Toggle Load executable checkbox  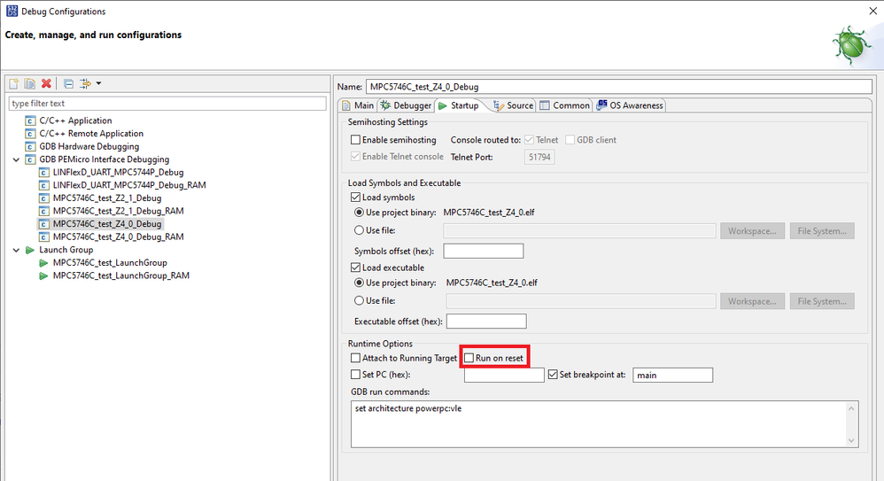pos(356,268)
